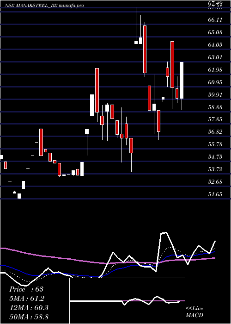This screenshot has width=231, height=324.
Task: Click the 65.08 price axis label
Action: click(215, 32)
